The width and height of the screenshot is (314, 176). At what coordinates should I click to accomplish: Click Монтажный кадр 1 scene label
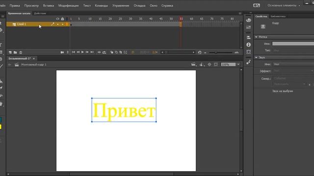point(34,65)
